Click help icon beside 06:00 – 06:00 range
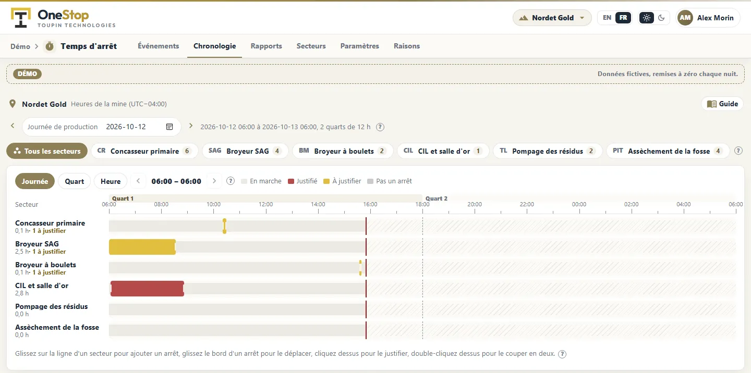The image size is (751, 373). pyautogui.click(x=231, y=181)
